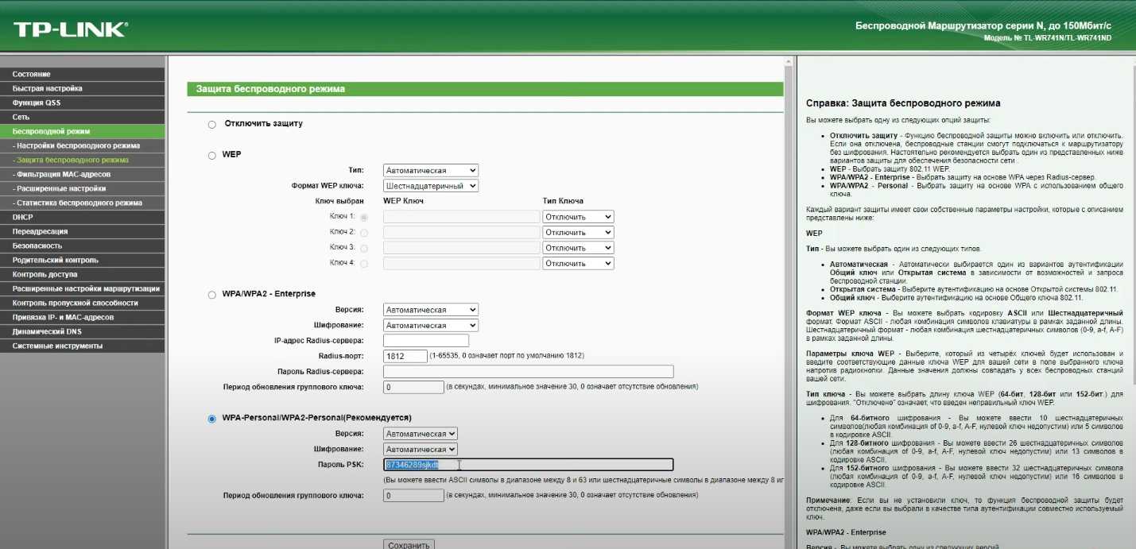Click the Radius-порт input field
The image size is (1136, 549).
tap(405, 356)
